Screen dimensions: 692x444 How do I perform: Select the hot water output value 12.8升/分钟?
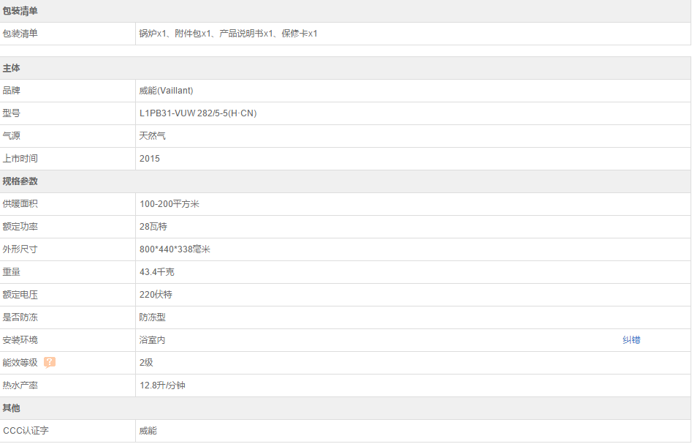(162, 385)
